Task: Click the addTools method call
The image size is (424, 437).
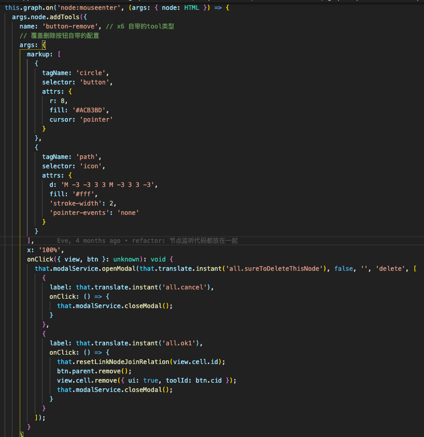Action: pyautogui.click(x=64, y=17)
